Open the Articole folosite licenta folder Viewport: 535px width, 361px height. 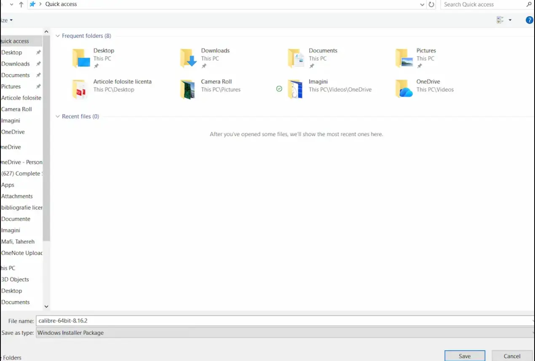(79, 89)
